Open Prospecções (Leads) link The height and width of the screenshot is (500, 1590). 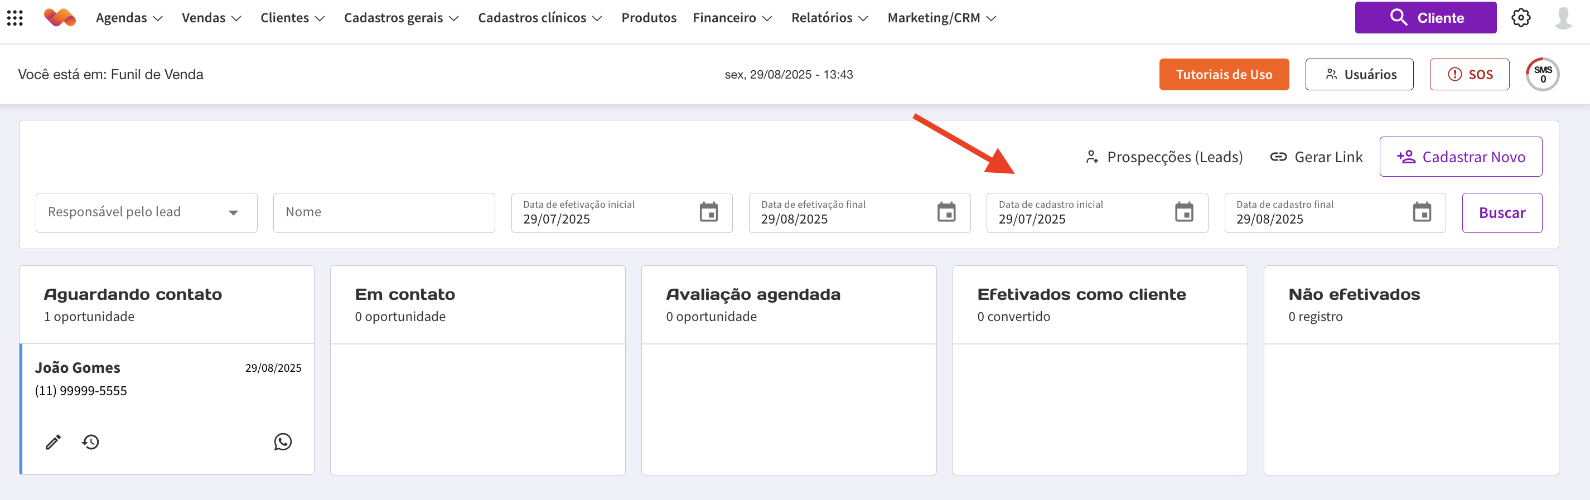click(x=1164, y=157)
